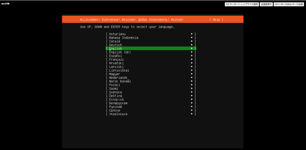This screenshot has width=306, height=150.
Task: Select the highlighted English language
Action: 151,48
